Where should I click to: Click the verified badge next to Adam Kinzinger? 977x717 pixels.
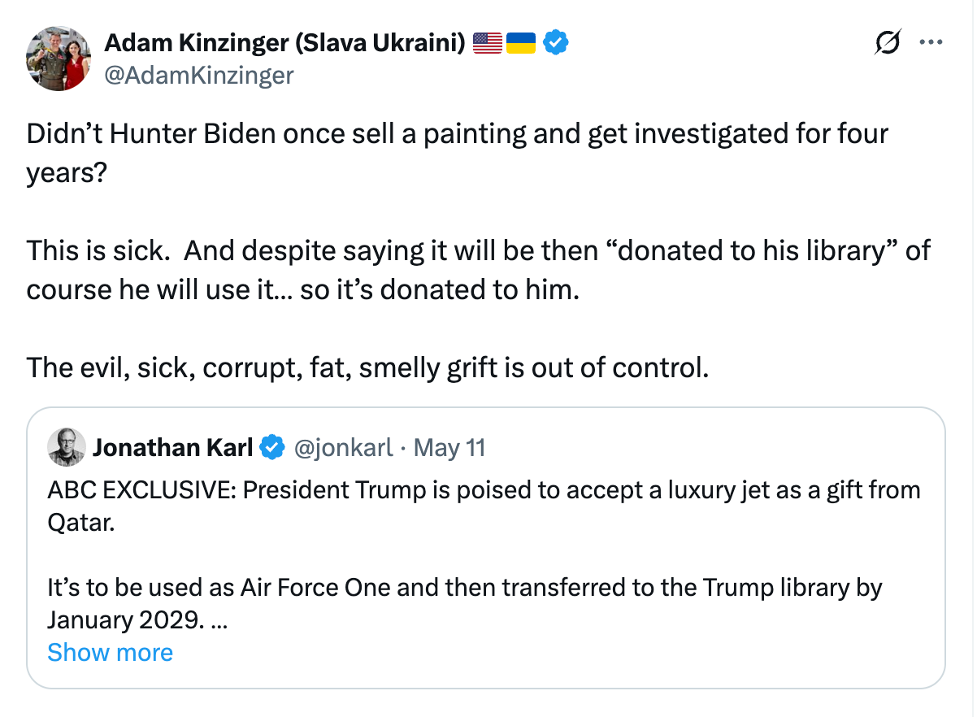coord(555,41)
